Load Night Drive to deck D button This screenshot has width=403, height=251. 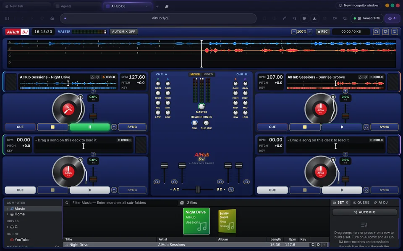coord(319,245)
